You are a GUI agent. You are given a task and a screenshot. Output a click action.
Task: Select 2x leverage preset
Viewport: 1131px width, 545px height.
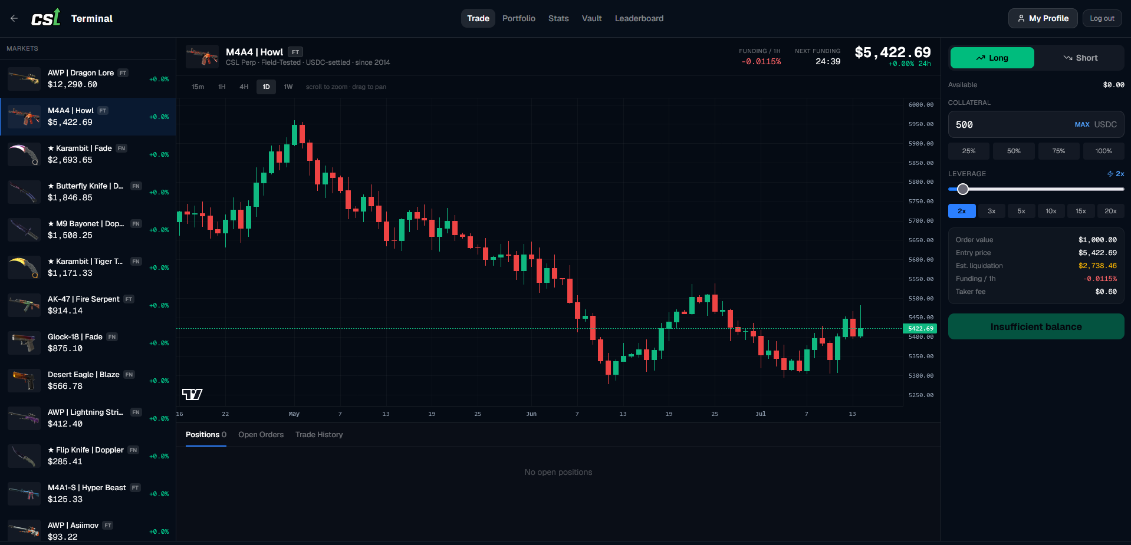[962, 211]
